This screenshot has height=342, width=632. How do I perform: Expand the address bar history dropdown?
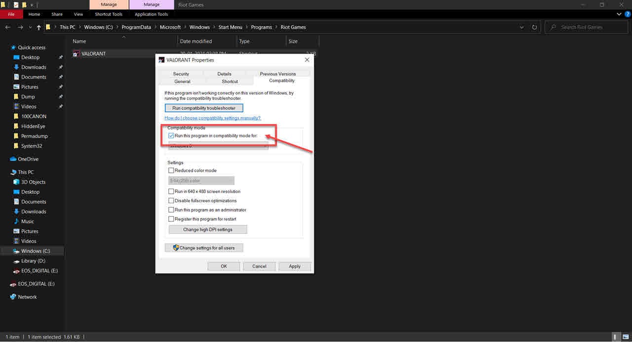tap(522, 28)
